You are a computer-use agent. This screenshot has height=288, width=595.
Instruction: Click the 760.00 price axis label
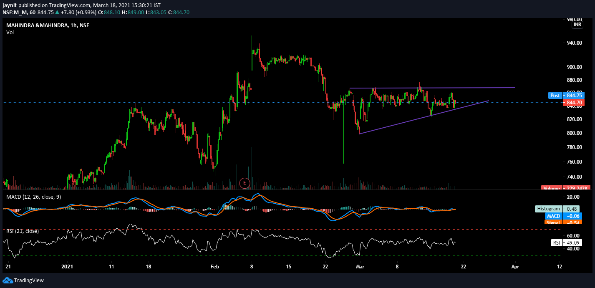575,162
